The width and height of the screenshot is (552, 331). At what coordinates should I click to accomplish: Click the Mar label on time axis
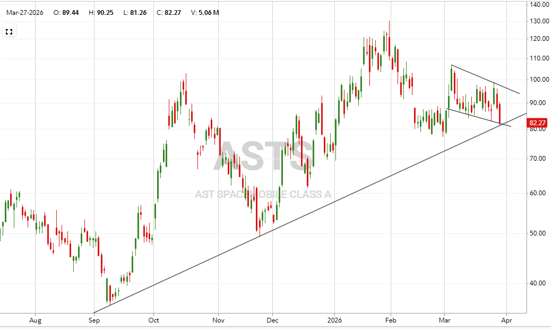click(445, 320)
